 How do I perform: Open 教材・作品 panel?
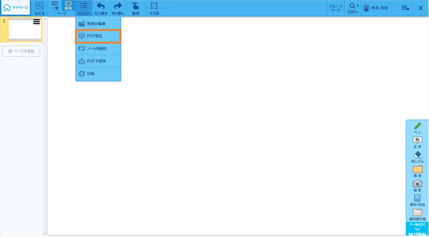(417, 200)
